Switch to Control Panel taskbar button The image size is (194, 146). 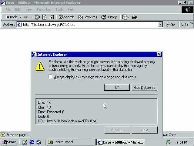pos(71,142)
